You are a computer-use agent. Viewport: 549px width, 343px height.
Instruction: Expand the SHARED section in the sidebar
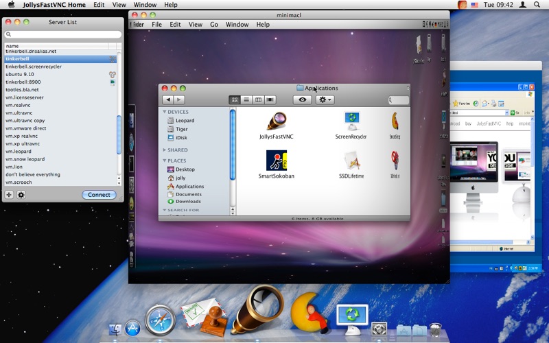coord(165,150)
